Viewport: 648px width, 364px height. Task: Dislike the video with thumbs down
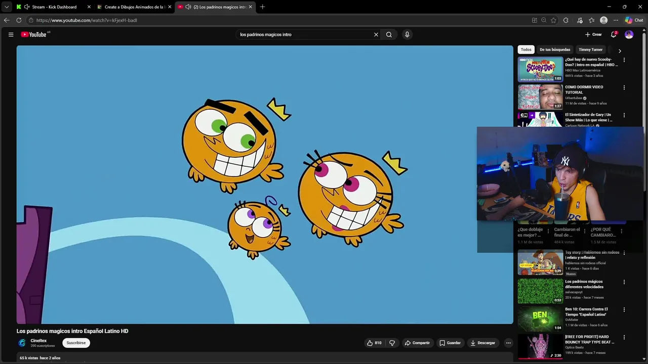pyautogui.click(x=392, y=343)
